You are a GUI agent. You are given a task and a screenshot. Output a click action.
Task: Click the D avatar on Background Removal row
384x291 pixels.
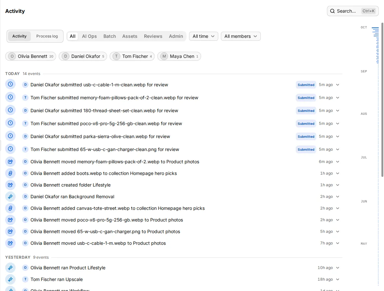pyautogui.click(x=25, y=197)
